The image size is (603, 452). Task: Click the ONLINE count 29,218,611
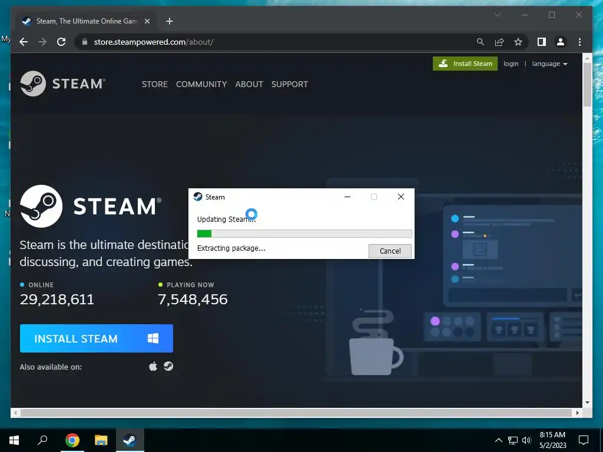(57, 299)
